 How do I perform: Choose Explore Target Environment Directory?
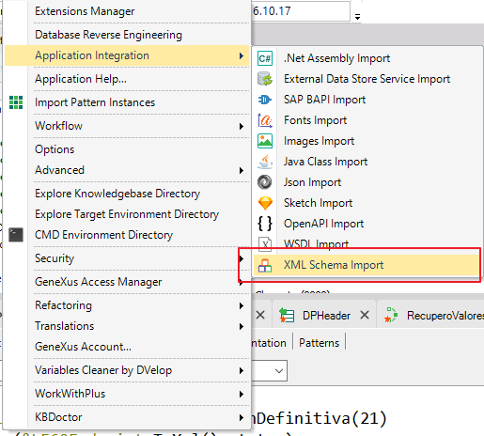tap(127, 214)
